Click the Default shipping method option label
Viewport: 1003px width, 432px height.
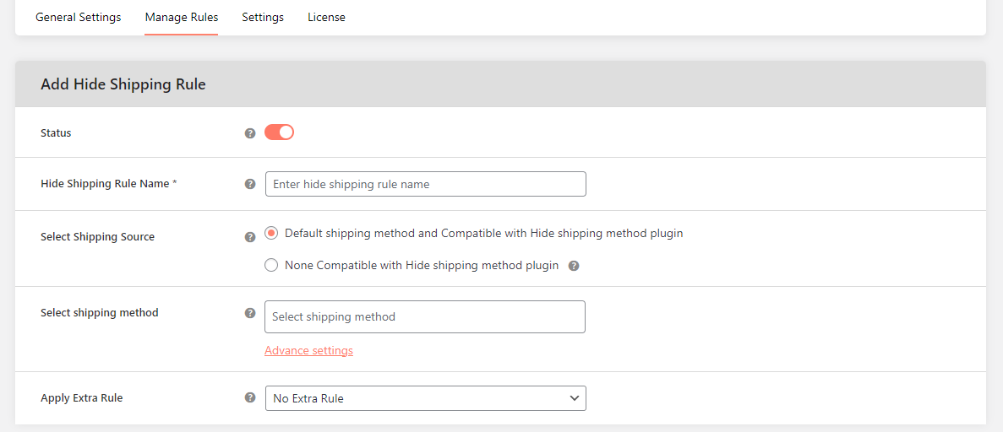click(x=483, y=233)
